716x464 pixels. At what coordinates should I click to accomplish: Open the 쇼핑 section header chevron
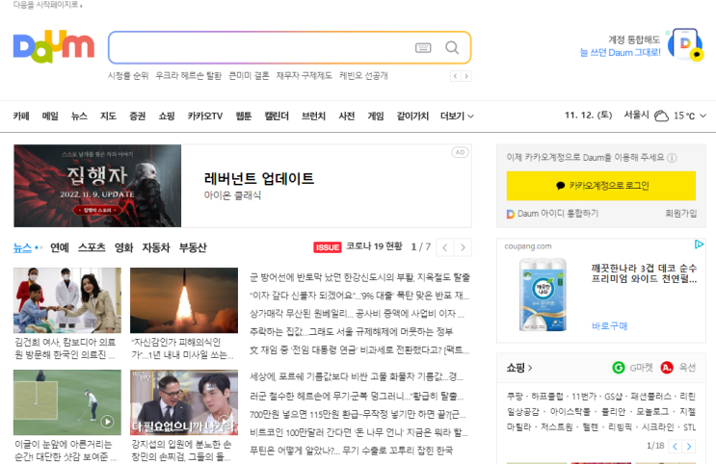tap(530, 368)
